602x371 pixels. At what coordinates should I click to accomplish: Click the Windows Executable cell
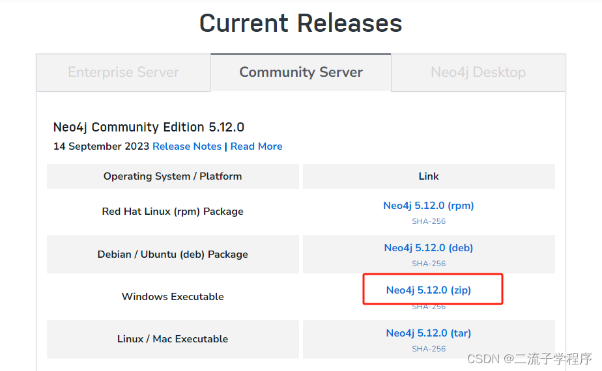coord(173,297)
